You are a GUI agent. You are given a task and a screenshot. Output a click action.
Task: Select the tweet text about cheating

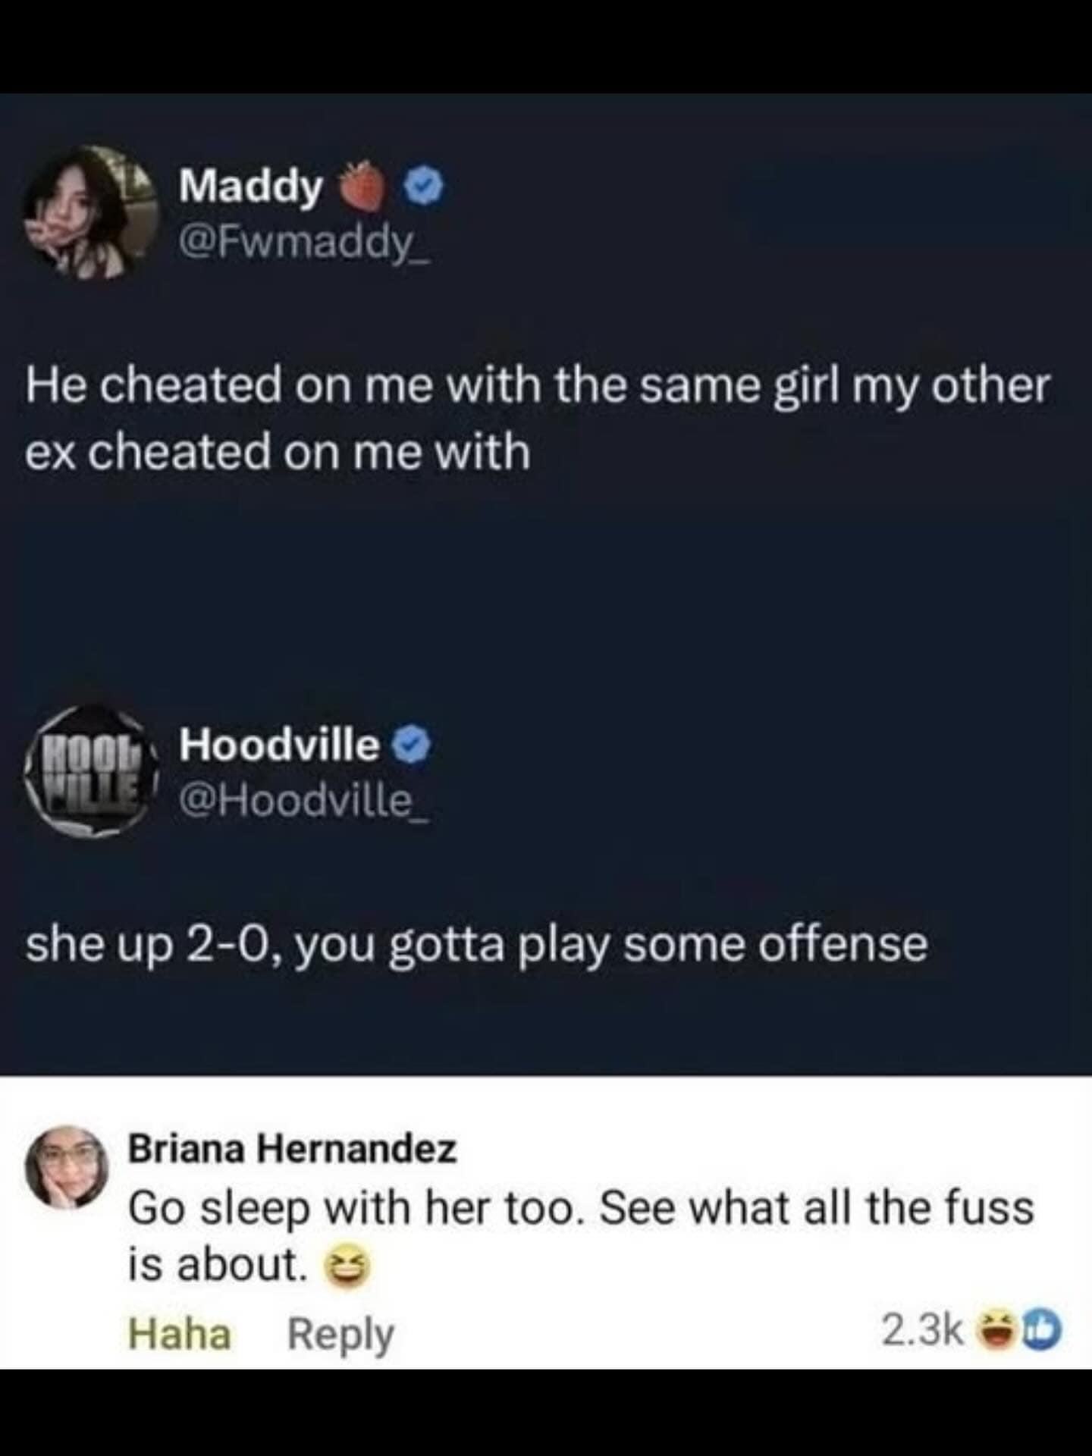[x=537, y=418]
